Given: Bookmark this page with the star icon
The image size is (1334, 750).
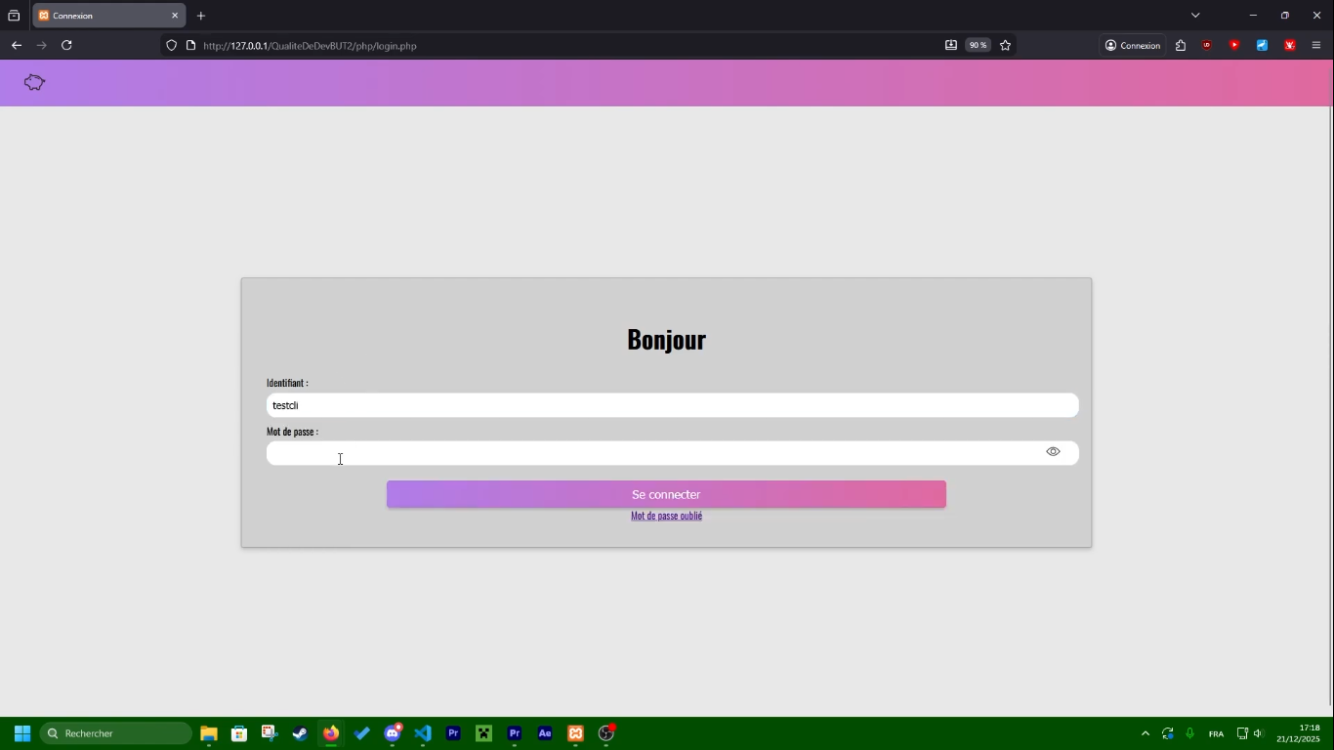Looking at the screenshot, I should [1005, 45].
